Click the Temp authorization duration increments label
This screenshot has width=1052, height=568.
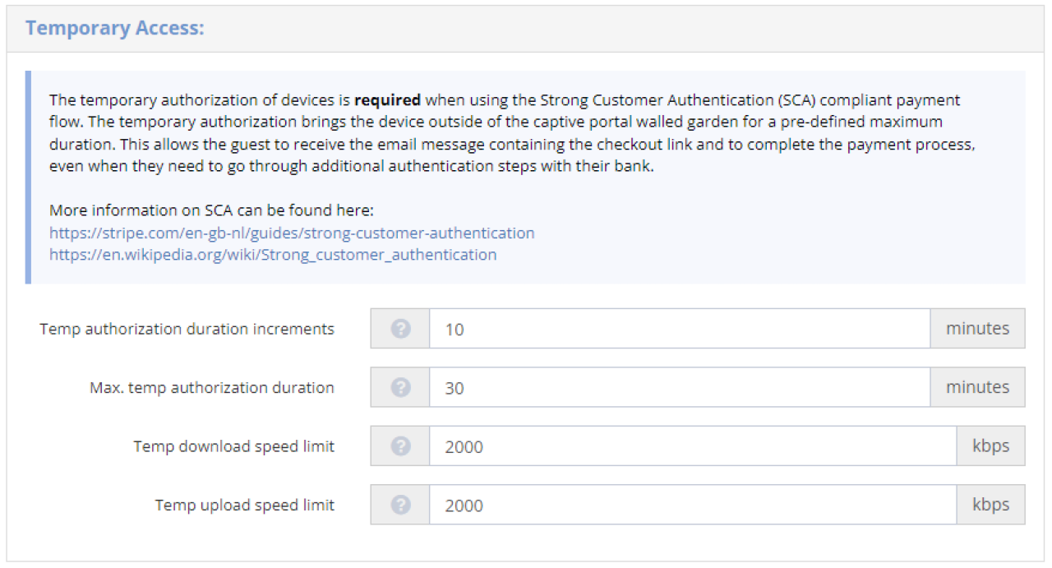(x=186, y=328)
